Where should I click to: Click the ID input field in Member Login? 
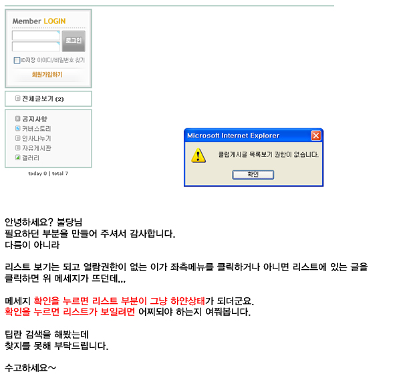coord(36,35)
